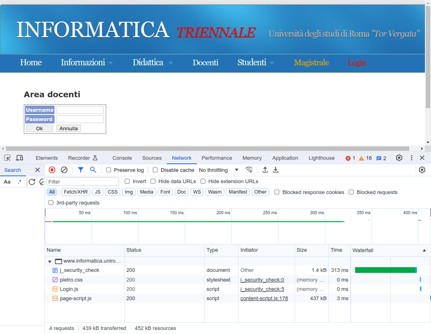This screenshot has width=431, height=334.
Task: Toggle match case Aa in search
Action: click(x=7, y=182)
